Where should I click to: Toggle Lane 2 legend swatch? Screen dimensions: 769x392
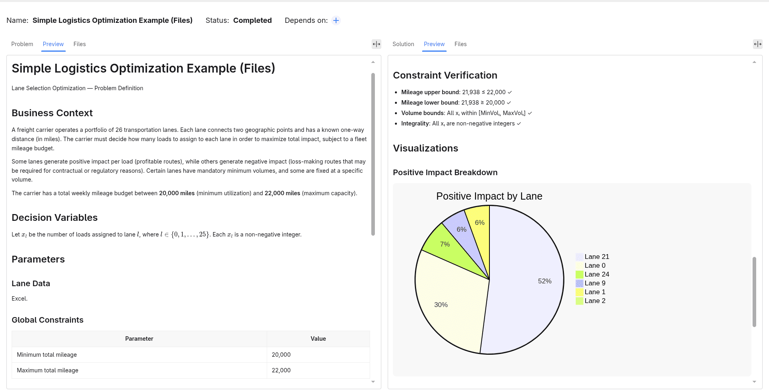click(x=580, y=301)
